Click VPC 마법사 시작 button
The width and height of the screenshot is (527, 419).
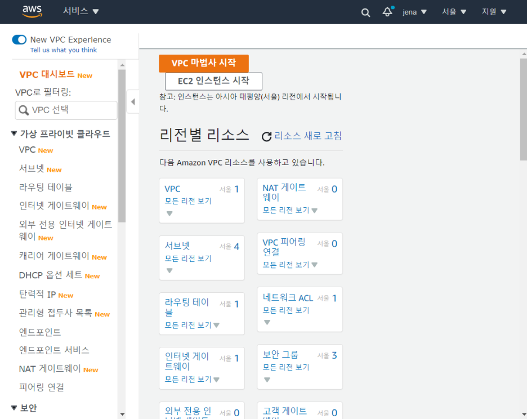coord(204,63)
